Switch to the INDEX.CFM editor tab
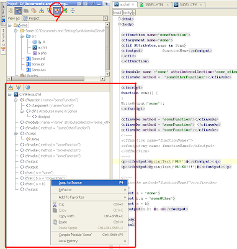This screenshot has width=237, height=249. (x=189, y=4)
